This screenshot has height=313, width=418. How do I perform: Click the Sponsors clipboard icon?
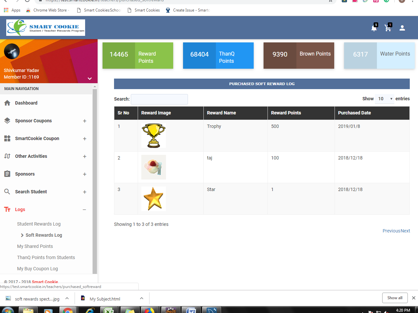pos(7,174)
